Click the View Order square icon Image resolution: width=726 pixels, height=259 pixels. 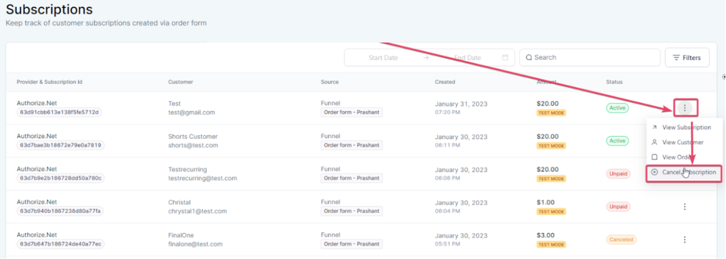[654, 157]
